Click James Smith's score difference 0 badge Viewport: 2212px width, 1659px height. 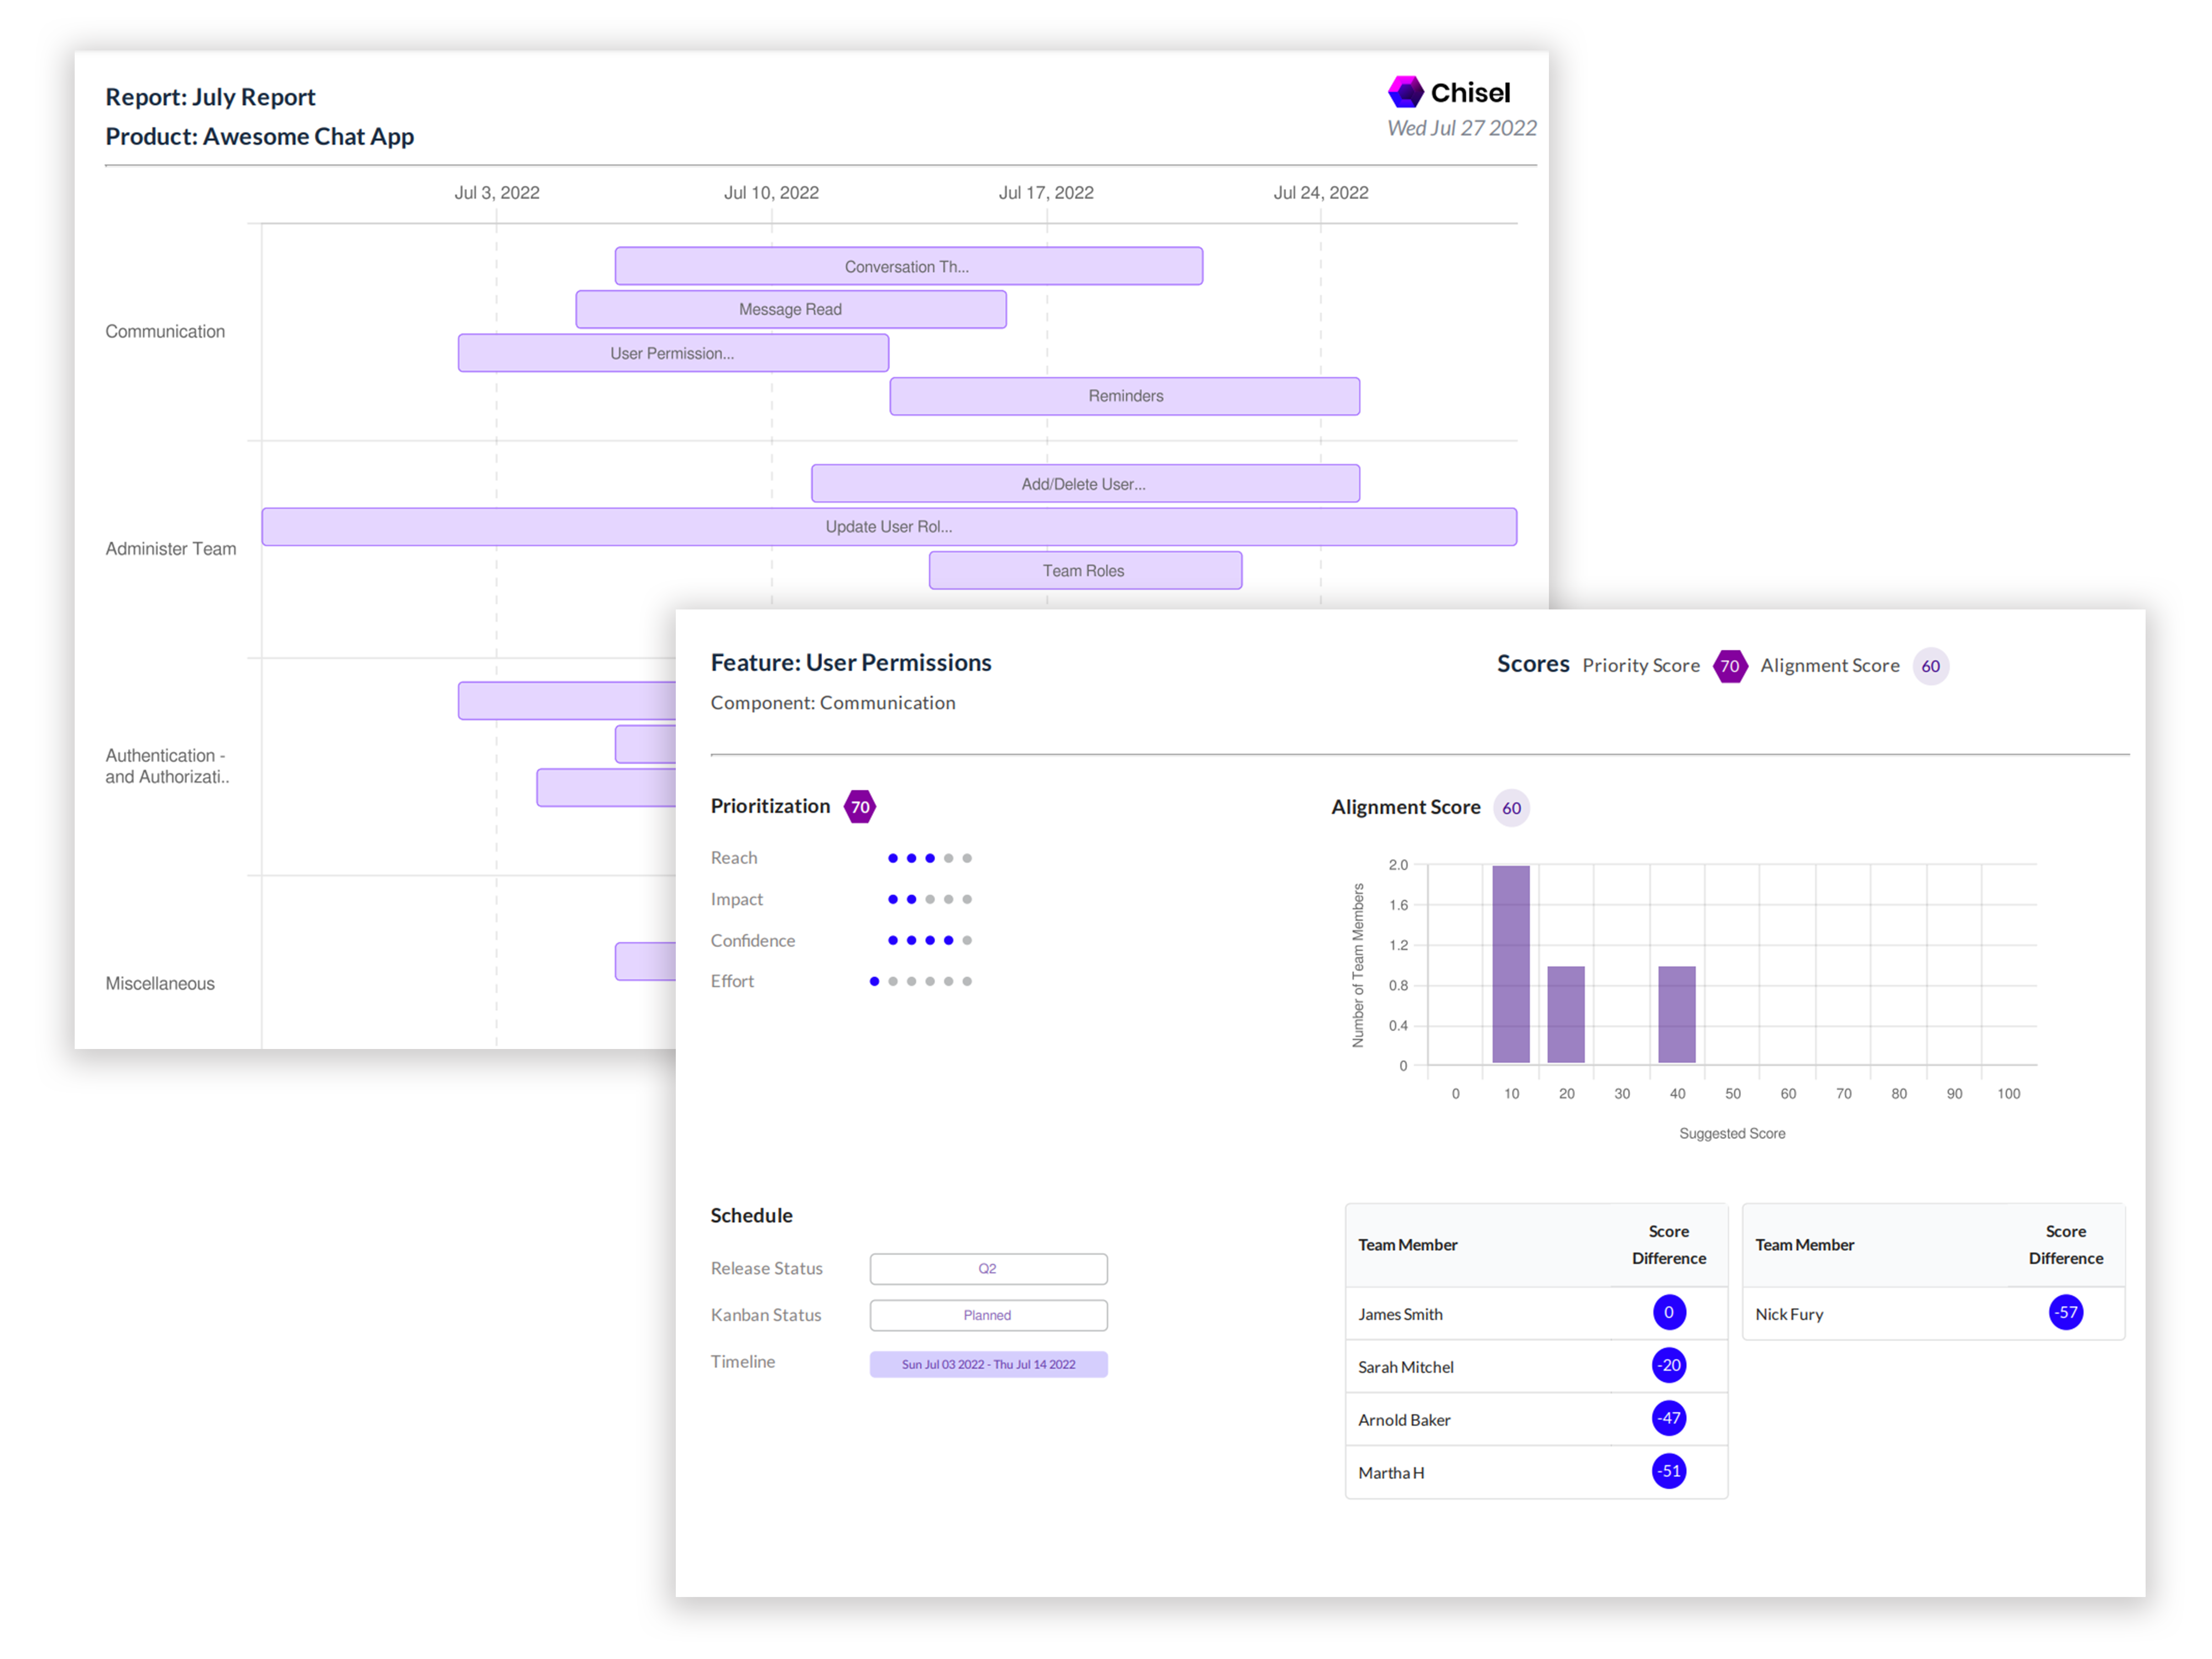click(x=1668, y=1312)
